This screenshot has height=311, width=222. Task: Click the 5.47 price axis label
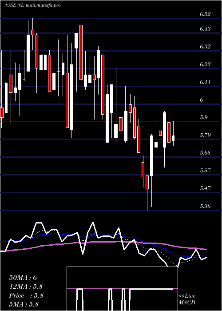[205, 188]
